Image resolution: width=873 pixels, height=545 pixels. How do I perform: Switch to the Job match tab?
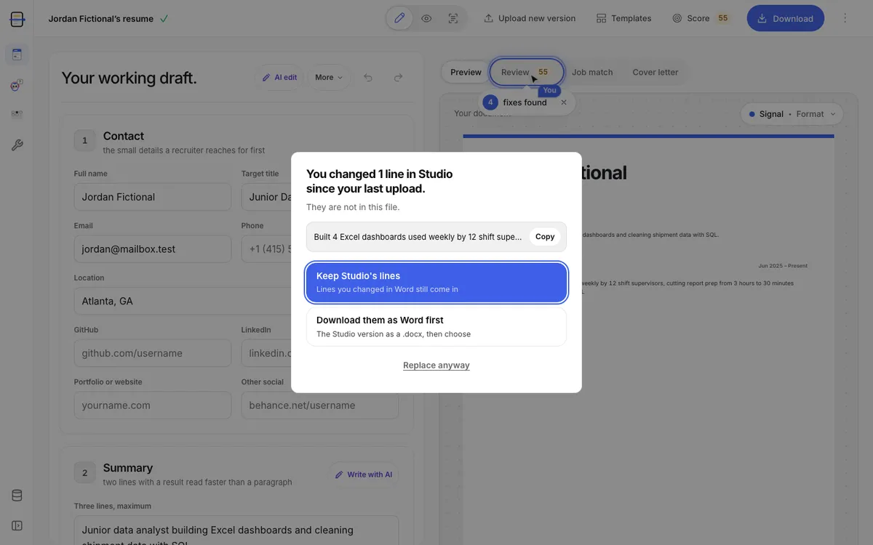coord(592,72)
